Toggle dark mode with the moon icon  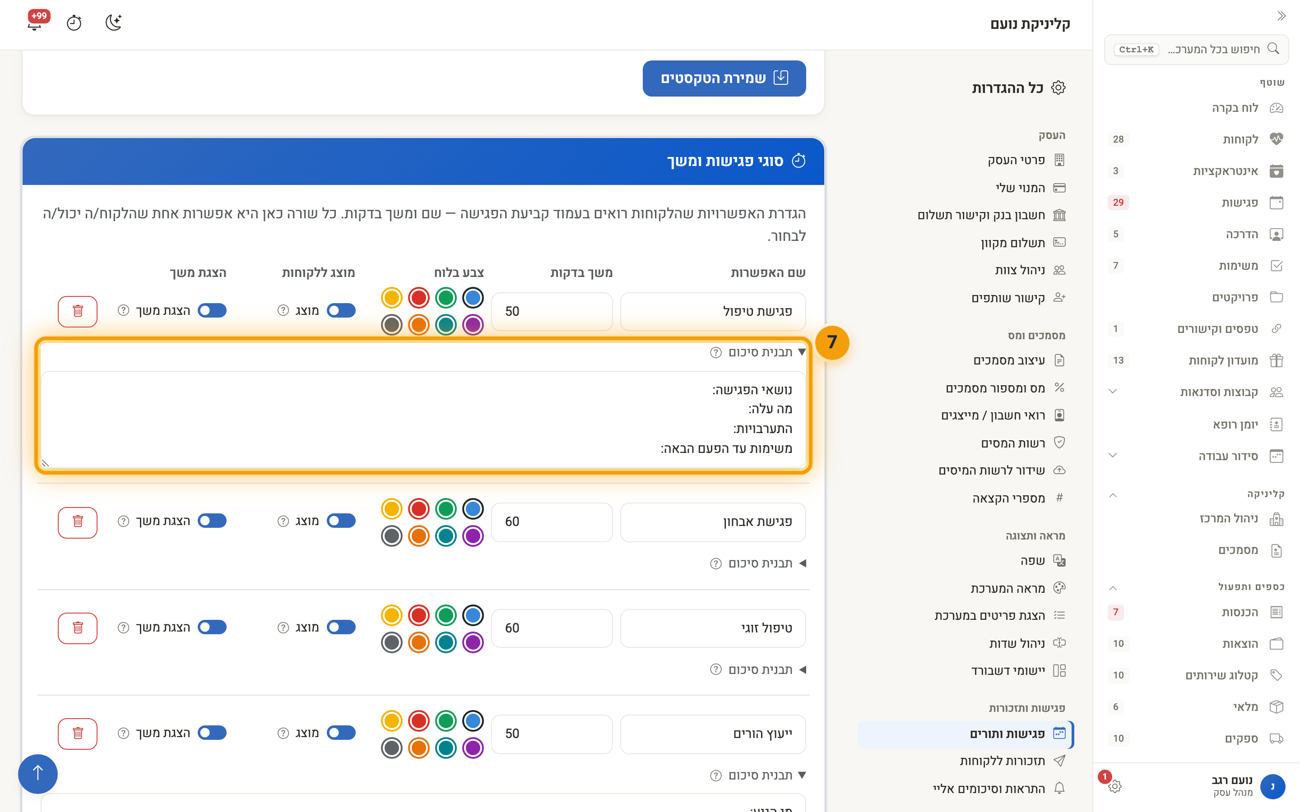coord(113,23)
